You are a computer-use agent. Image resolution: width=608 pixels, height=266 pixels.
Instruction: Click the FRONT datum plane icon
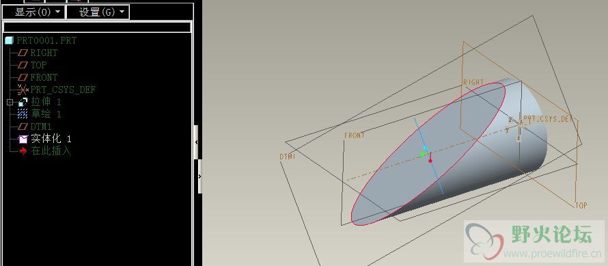point(23,77)
